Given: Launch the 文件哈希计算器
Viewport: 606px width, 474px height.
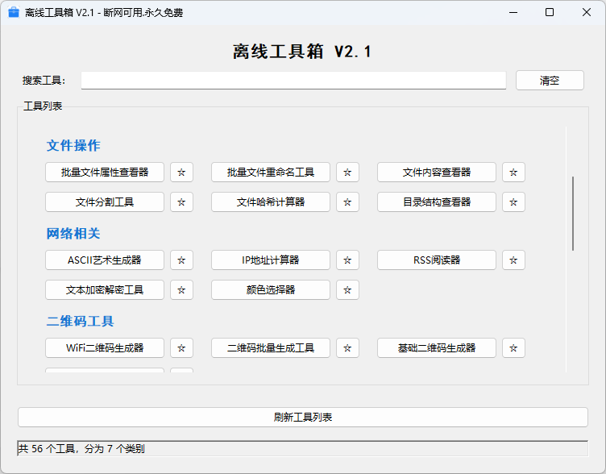Looking at the screenshot, I should (x=271, y=202).
